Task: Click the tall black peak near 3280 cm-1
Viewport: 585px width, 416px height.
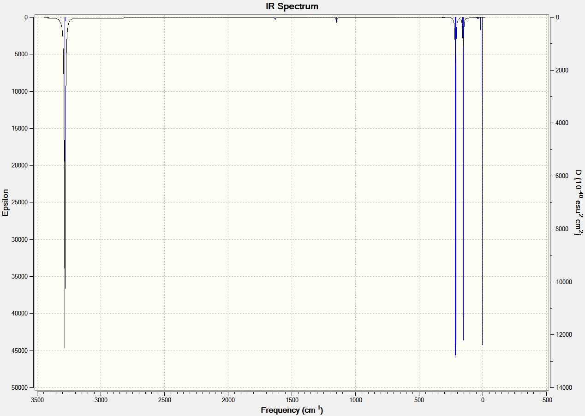Action: pyautogui.click(x=65, y=184)
